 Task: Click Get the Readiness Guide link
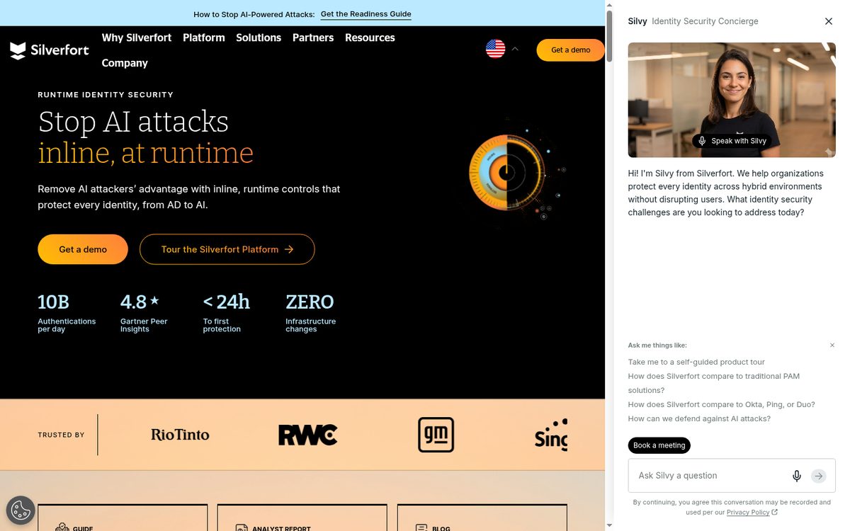tap(365, 14)
